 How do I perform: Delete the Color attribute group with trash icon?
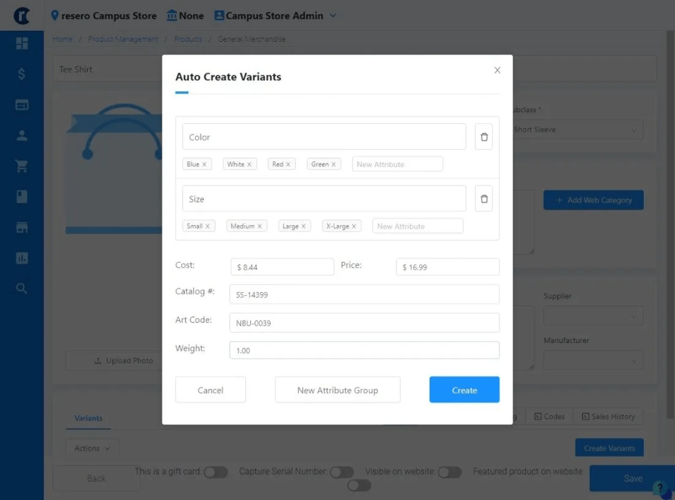coord(483,137)
